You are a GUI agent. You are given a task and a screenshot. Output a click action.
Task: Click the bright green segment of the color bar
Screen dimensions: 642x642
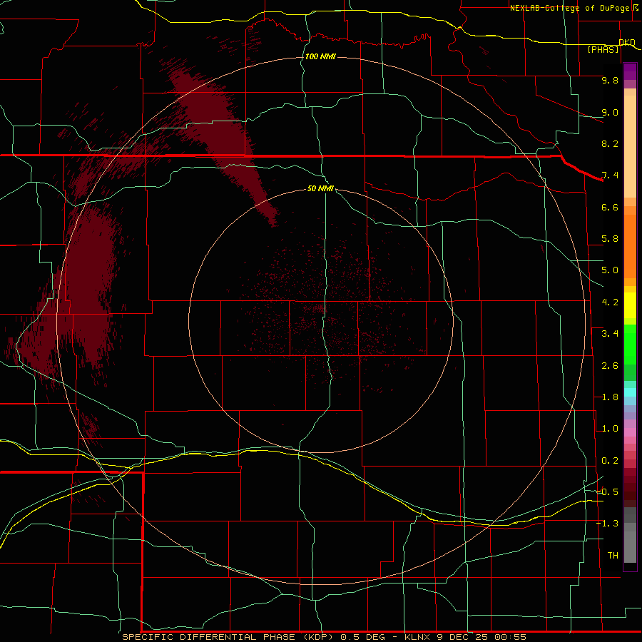630,345
